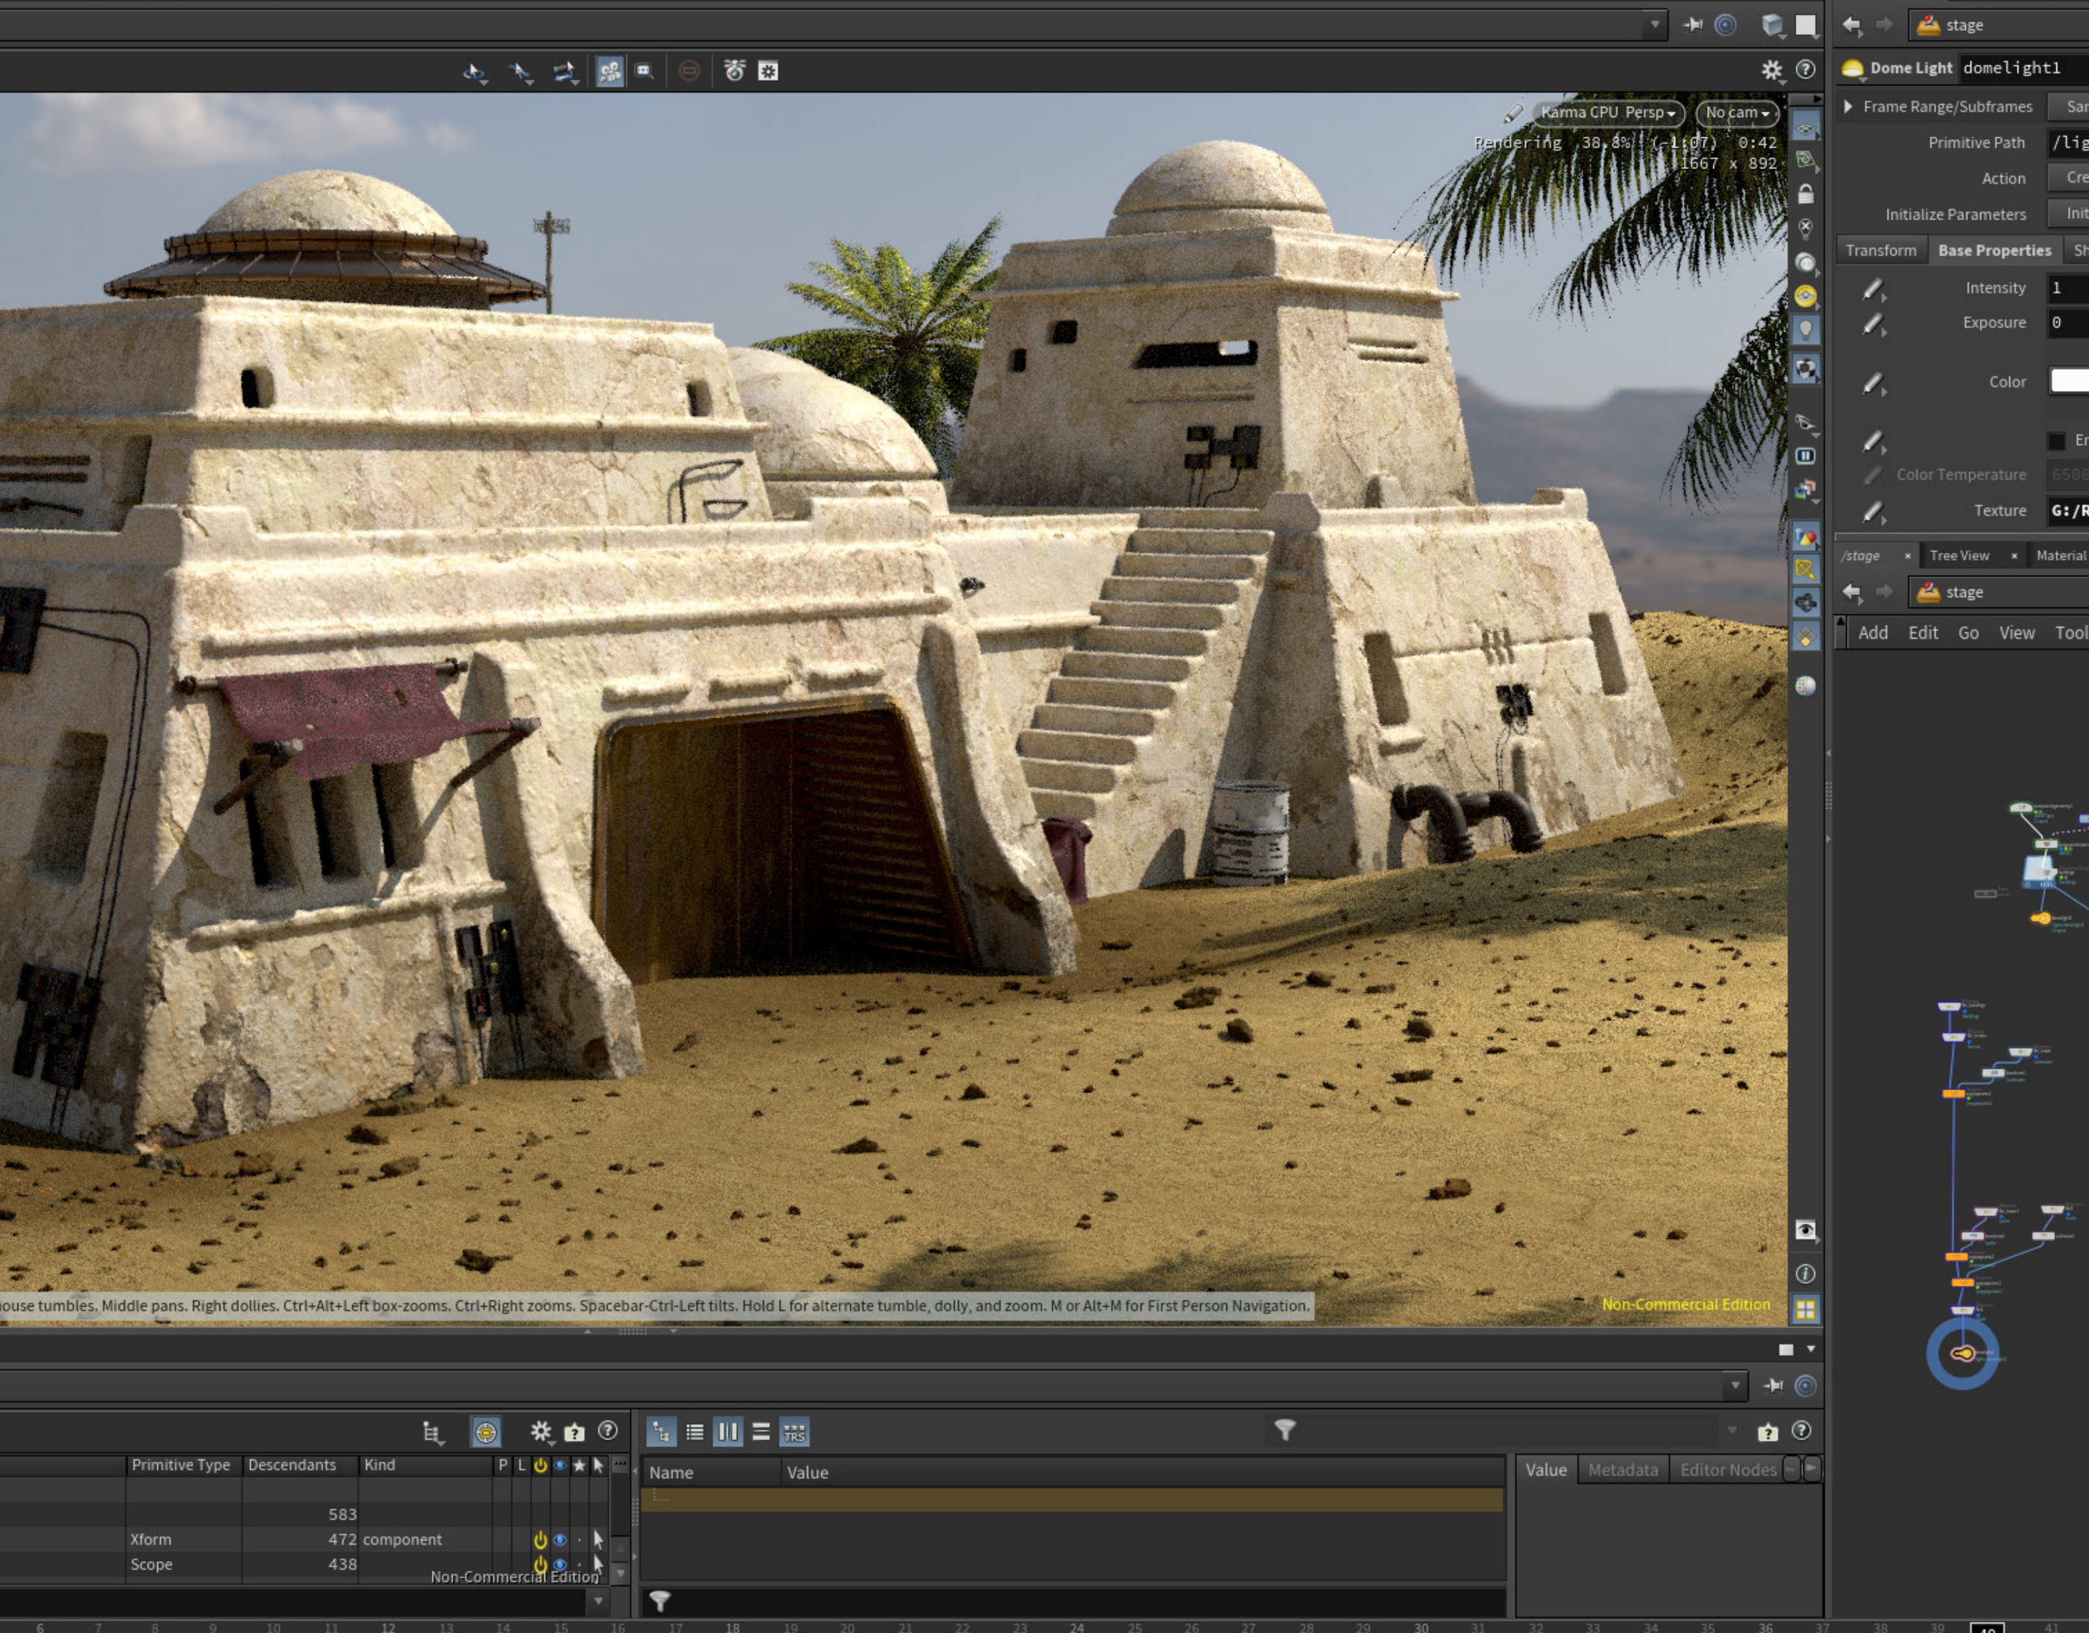Click the filter funnel icon above Value panel
The height and width of the screenshot is (1633, 2089).
[1285, 1430]
